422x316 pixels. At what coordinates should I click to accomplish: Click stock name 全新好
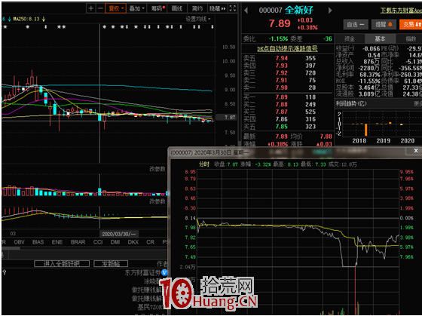(x=299, y=11)
